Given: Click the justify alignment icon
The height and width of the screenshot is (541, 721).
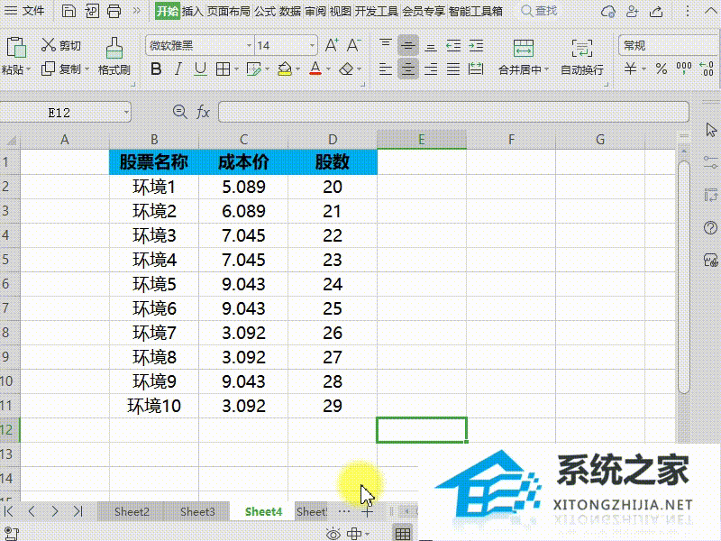Looking at the screenshot, I should coord(453,69).
